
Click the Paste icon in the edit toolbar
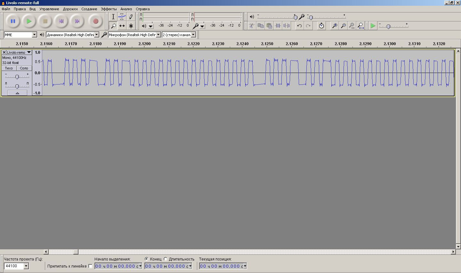(269, 26)
